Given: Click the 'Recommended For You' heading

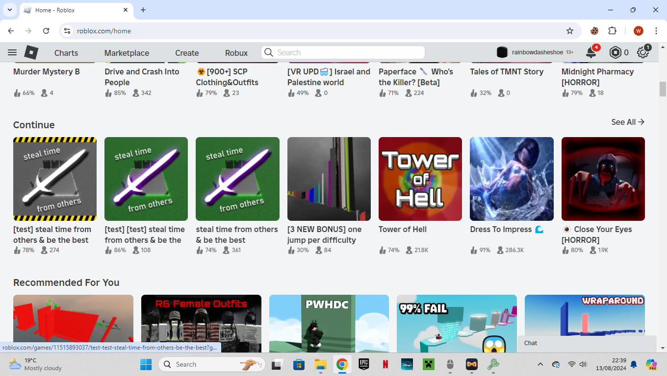Looking at the screenshot, I should click(x=66, y=282).
